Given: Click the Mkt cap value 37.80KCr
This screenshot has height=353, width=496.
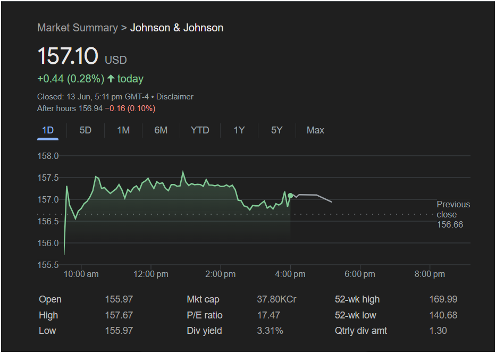Looking at the screenshot, I should tap(276, 299).
